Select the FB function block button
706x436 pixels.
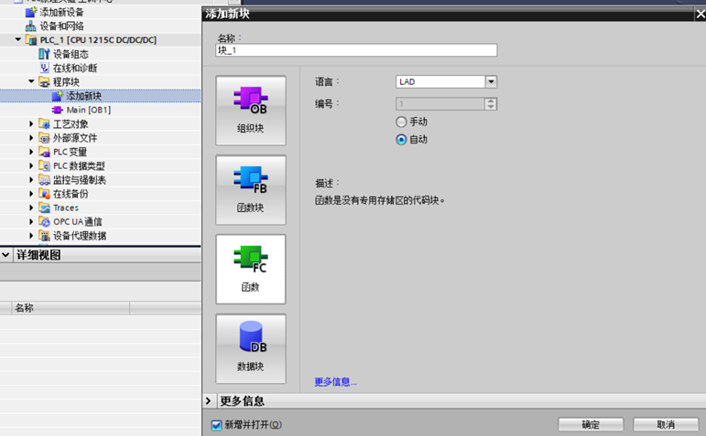click(x=251, y=190)
